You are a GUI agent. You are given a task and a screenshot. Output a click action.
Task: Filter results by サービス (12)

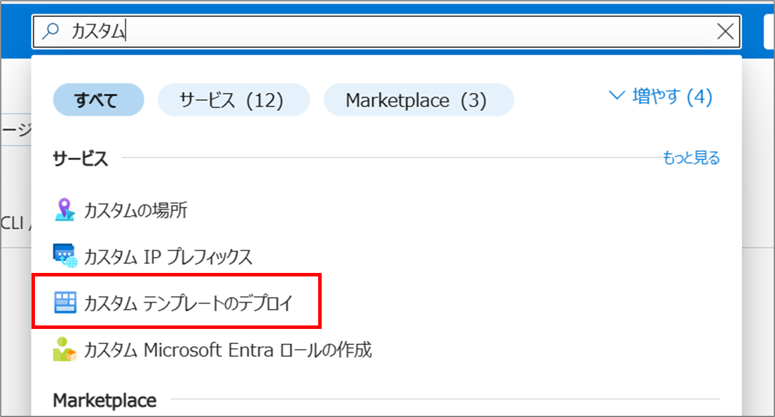point(233,100)
